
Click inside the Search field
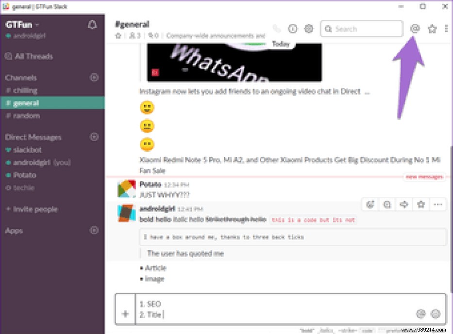(362, 29)
